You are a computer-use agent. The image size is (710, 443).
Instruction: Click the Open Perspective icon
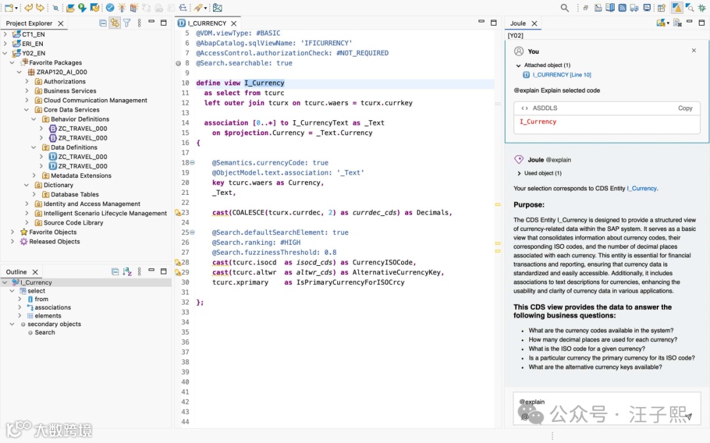point(661,8)
